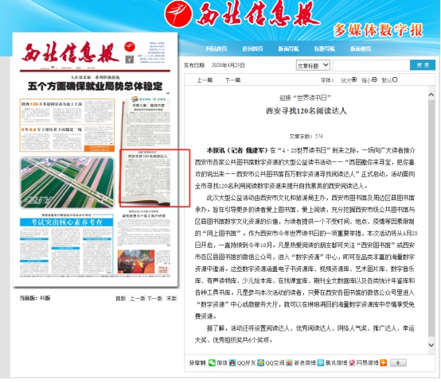Image resolution: width=441 pixels, height=383 pixels.
Task: Go to next page 下一版
Action: [x=154, y=298]
